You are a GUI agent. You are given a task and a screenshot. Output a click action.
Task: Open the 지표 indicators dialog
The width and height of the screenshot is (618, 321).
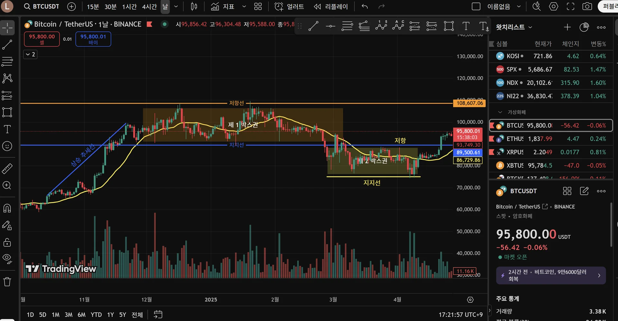coord(223,6)
